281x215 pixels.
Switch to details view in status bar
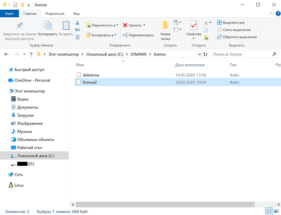tap(269, 211)
